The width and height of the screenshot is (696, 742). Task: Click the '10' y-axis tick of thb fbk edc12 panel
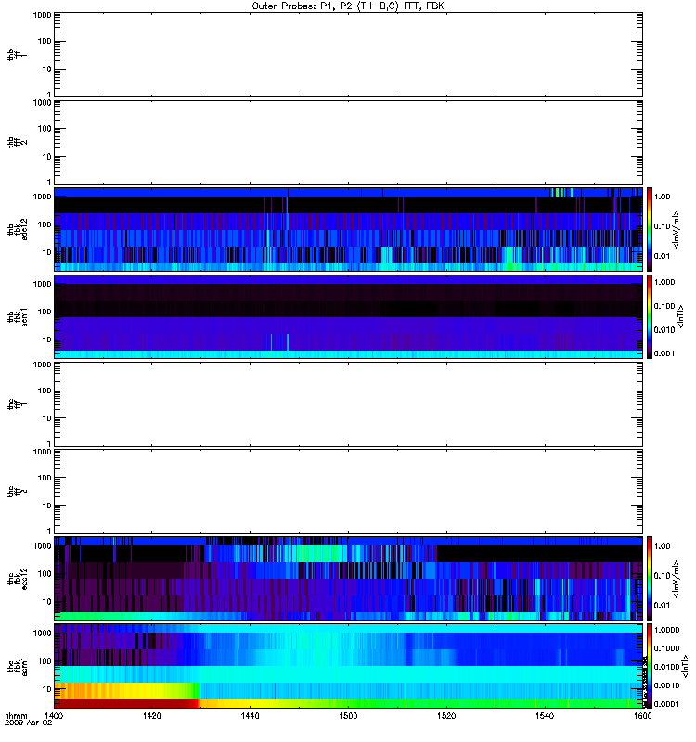(47, 252)
